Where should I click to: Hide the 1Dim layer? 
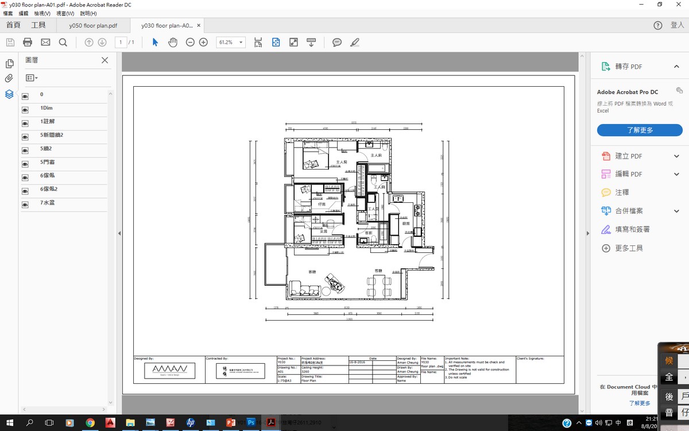[25, 110]
